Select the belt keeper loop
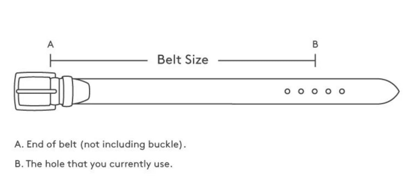Screen dimensions: 409x187 click(x=67, y=91)
